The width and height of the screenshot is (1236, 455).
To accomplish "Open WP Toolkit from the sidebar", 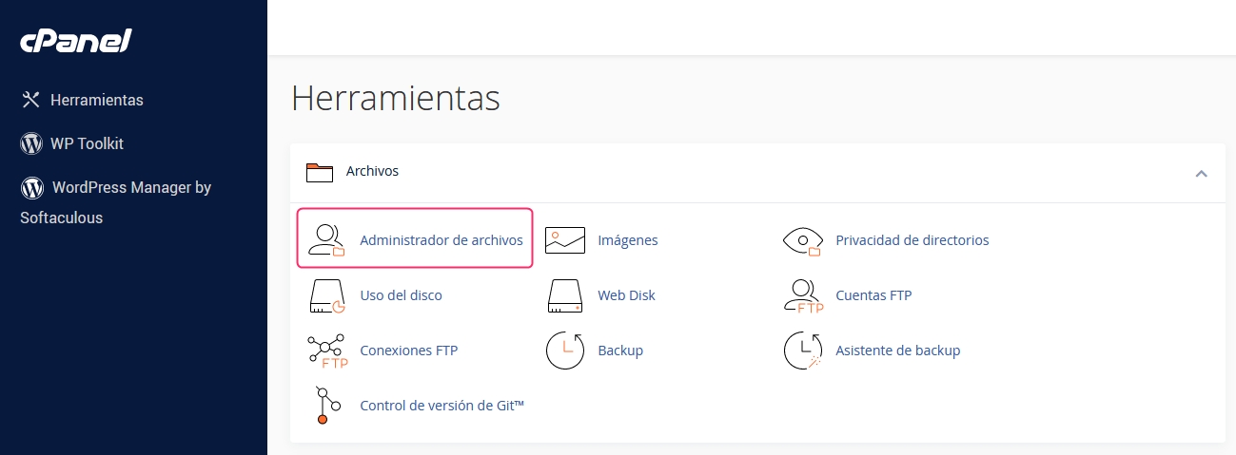I will click(87, 144).
